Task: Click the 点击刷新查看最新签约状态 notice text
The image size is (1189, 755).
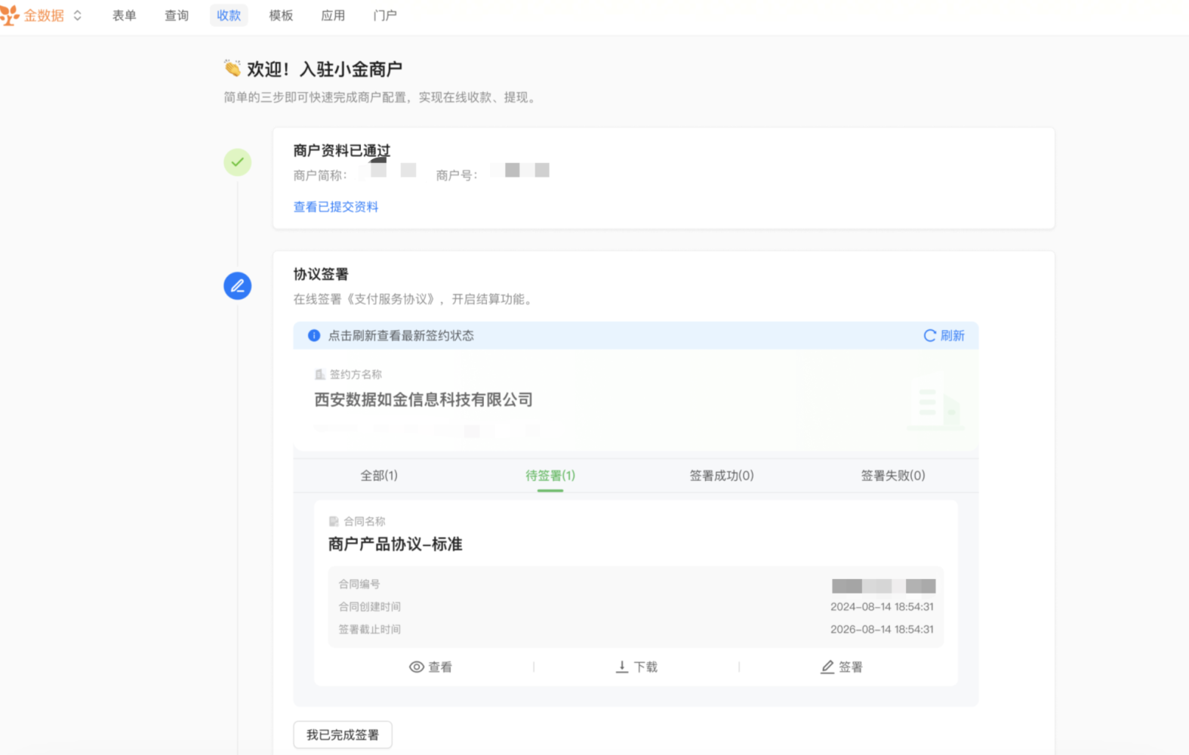Action: coord(401,335)
